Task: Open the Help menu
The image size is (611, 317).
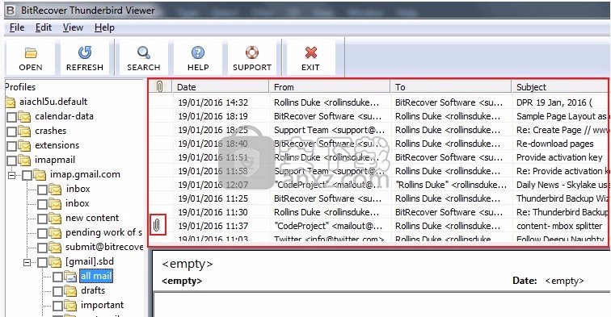Action: [104, 27]
